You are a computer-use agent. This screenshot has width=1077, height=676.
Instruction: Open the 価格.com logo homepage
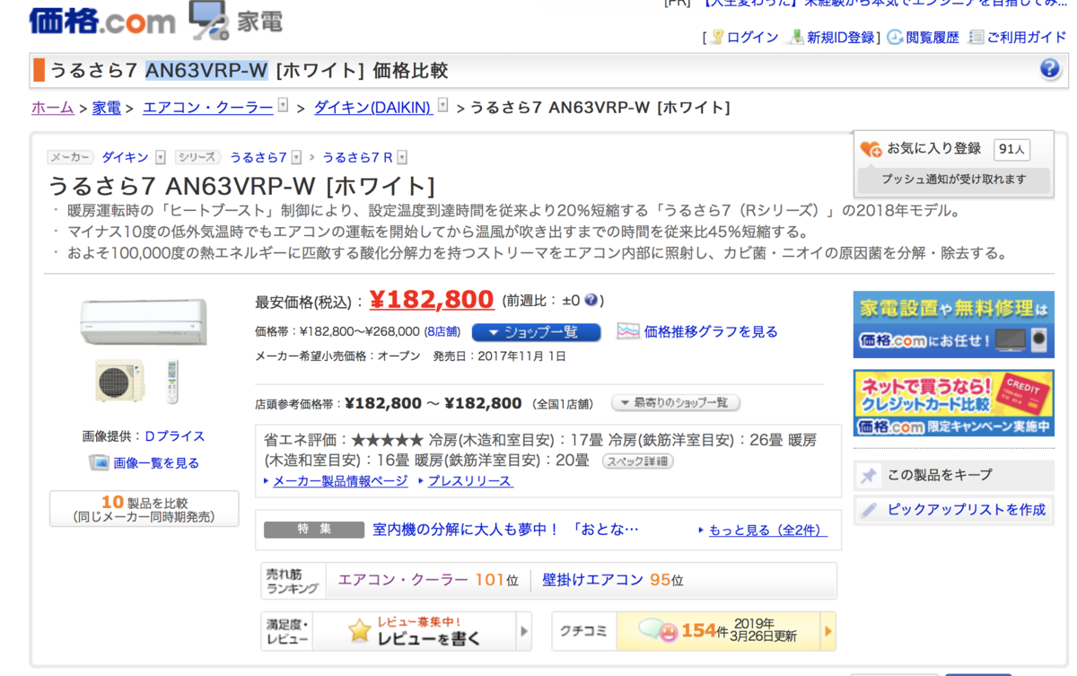pyautogui.click(x=101, y=20)
